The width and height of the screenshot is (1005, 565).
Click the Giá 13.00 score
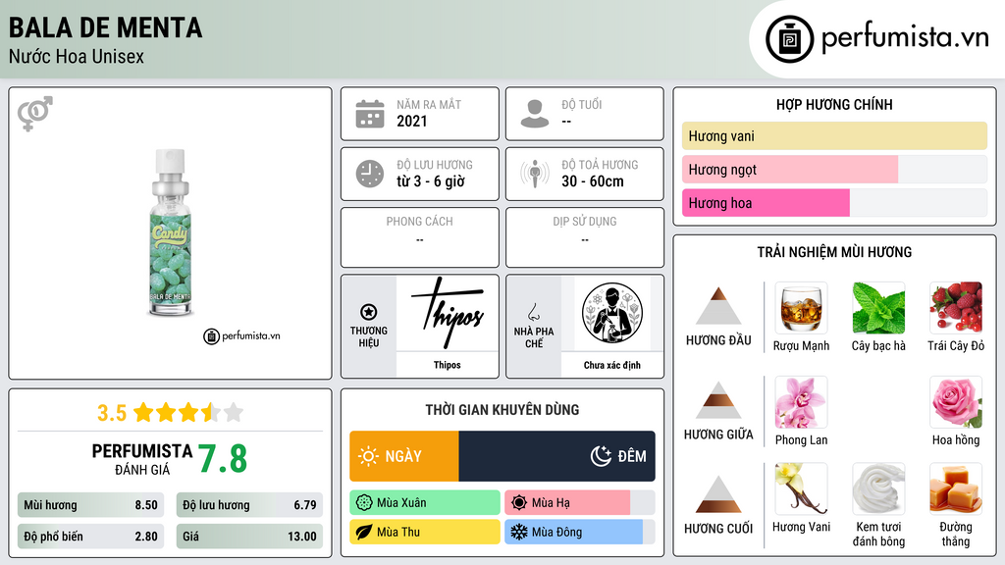point(250,537)
